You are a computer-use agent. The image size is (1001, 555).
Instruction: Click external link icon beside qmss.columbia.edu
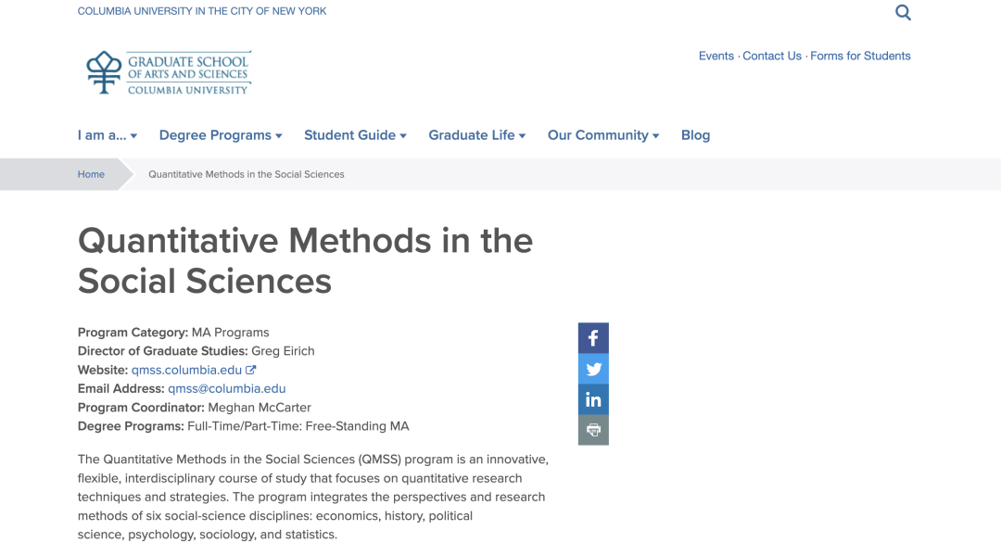[x=251, y=370]
